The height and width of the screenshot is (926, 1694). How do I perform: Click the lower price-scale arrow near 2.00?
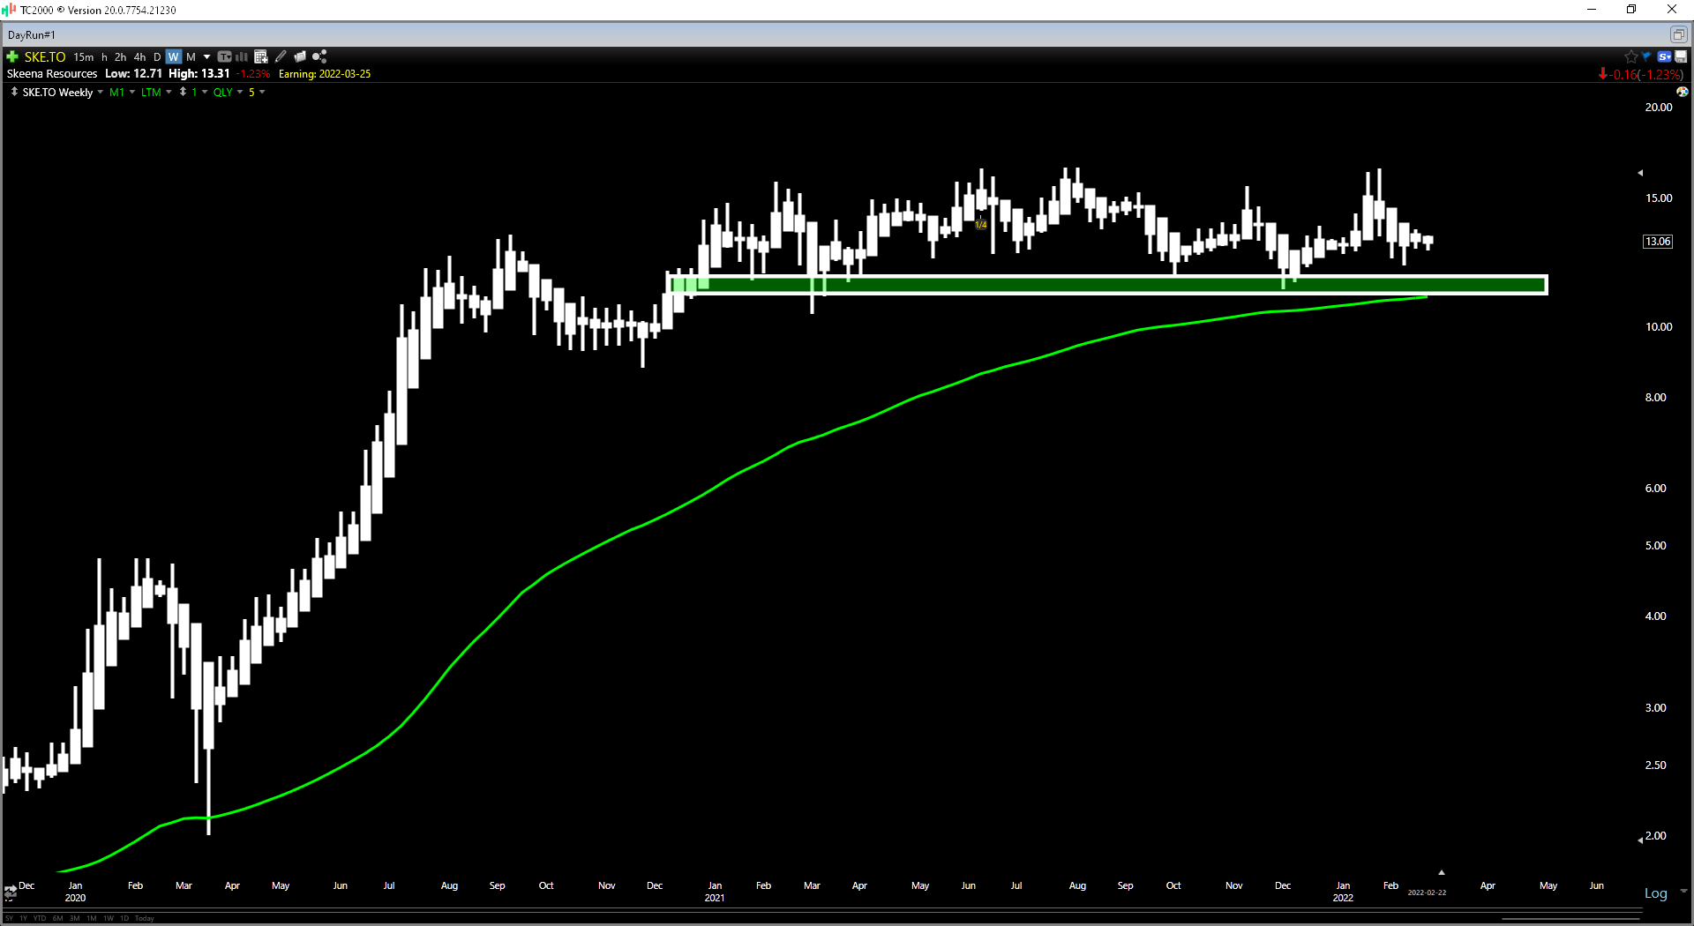[1640, 840]
